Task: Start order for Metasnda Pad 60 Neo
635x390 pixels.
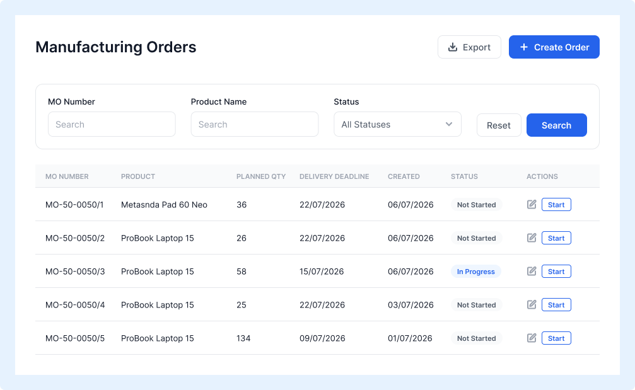Action: pos(556,205)
